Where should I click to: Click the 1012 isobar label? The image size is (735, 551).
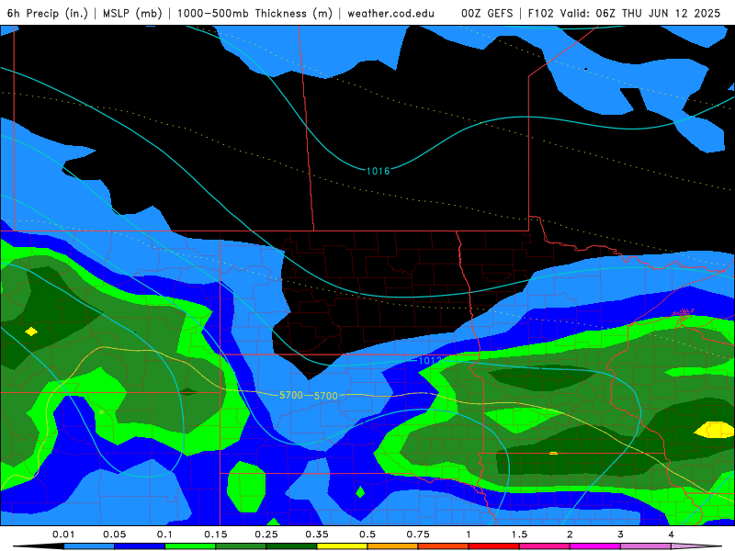coord(430,360)
